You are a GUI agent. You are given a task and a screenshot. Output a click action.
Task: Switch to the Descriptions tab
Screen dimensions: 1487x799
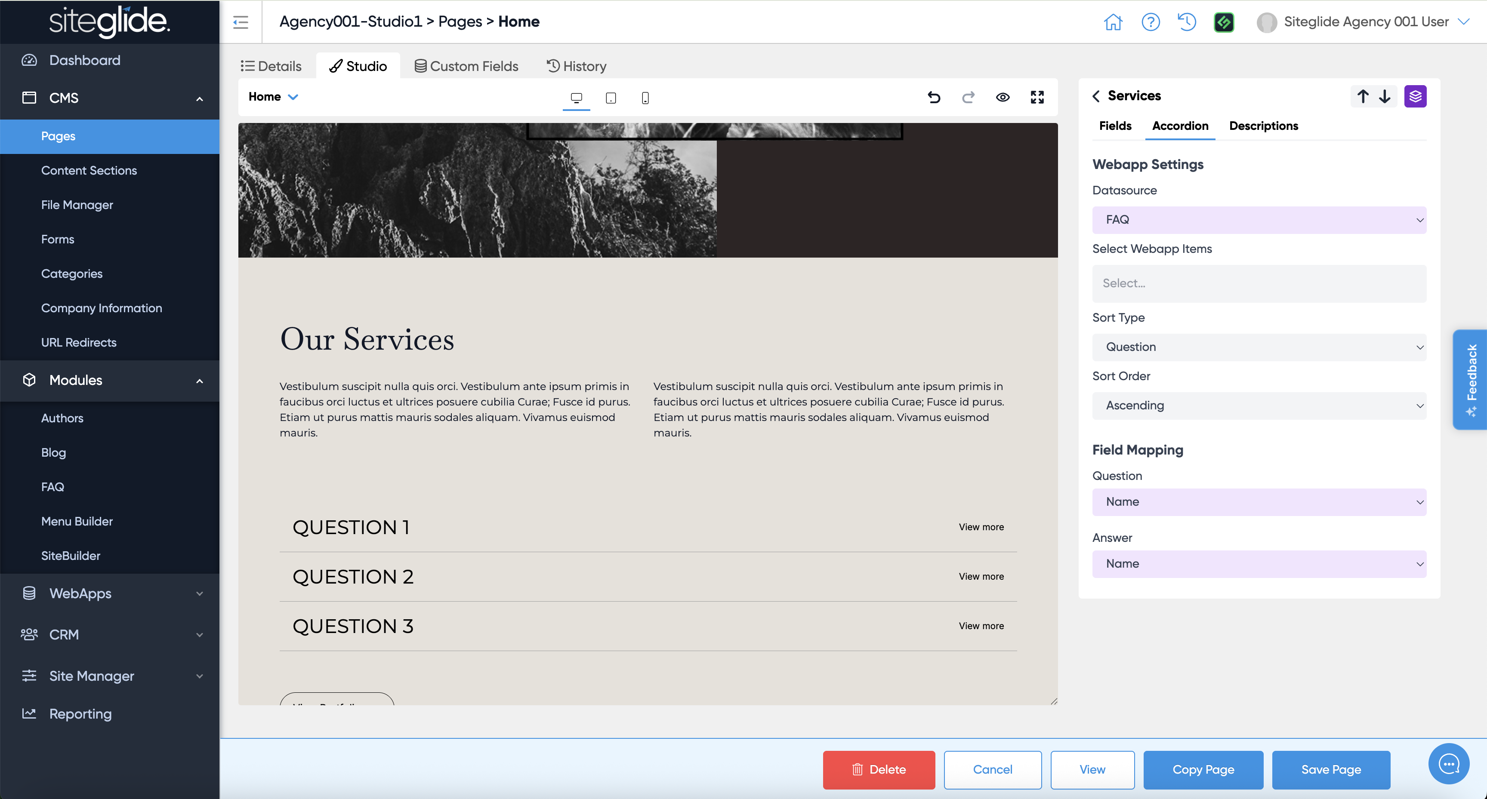1263,126
